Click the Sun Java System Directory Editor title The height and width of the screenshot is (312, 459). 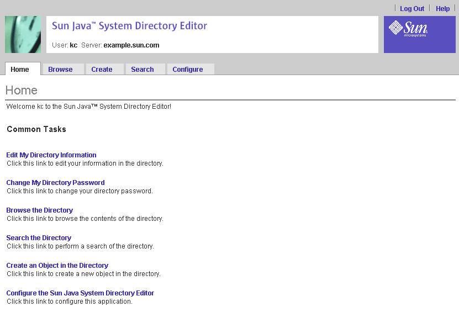(x=129, y=26)
